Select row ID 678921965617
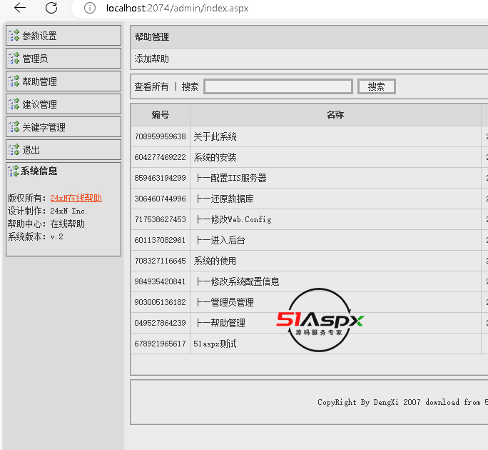This screenshot has height=450, width=488. point(161,344)
